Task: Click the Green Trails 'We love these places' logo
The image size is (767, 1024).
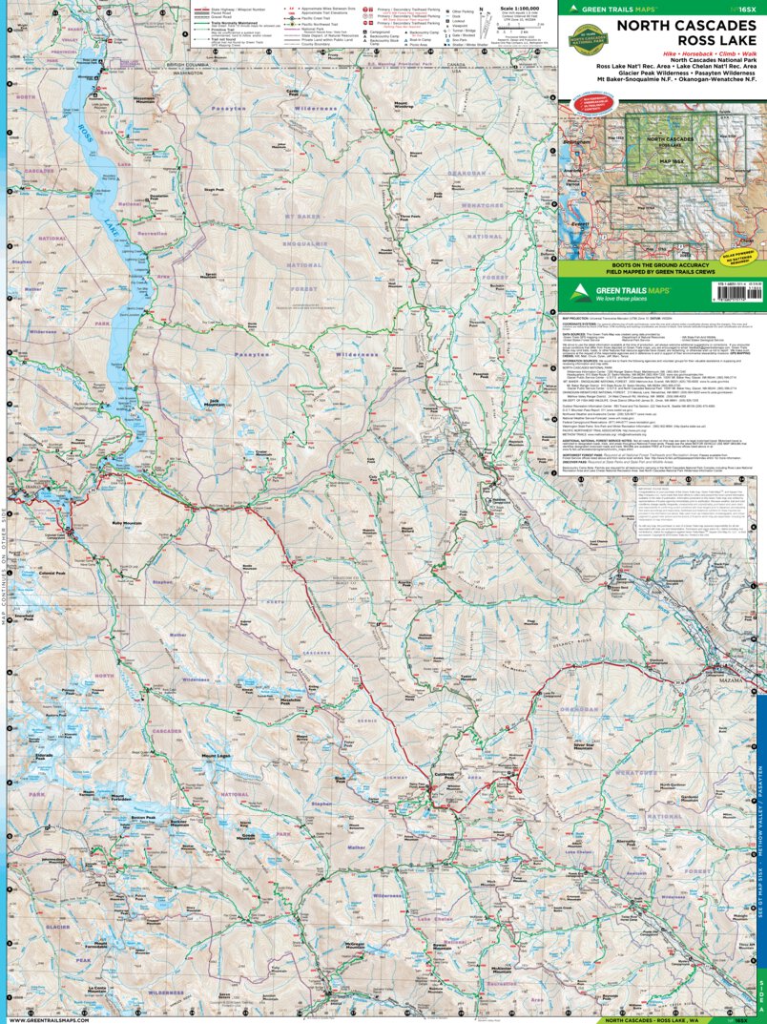Action: pos(620,293)
